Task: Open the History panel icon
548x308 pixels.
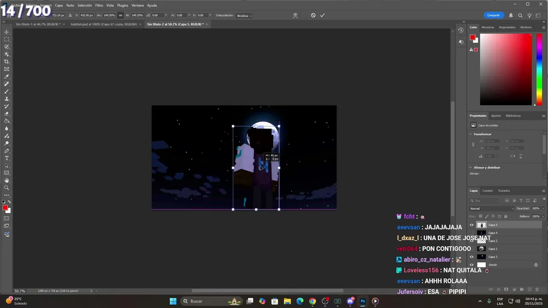Action: tap(461, 30)
